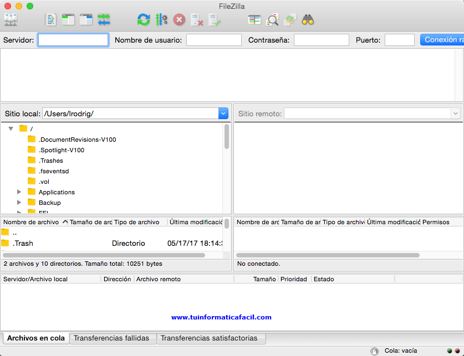Switch to Archivos en cola tab
Image resolution: width=464 pixels, height=356 pixels.
(36, 338)
